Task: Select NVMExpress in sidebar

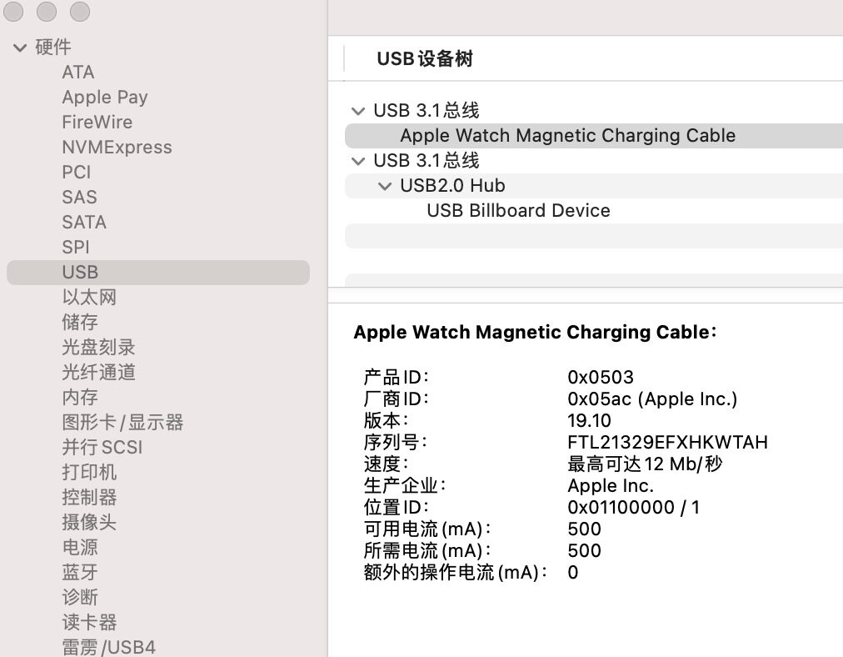Action: pyautogui.click(x=117, y=148)
